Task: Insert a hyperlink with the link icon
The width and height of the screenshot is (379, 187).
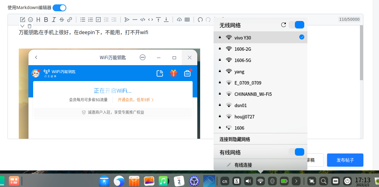Action: point(70,19)
